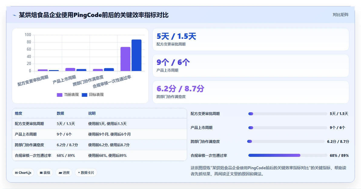This screenshot has width=361, height=189.
Task: Select the 6.2分 / 8.7分 data card
Action: [x=251, y=92]
